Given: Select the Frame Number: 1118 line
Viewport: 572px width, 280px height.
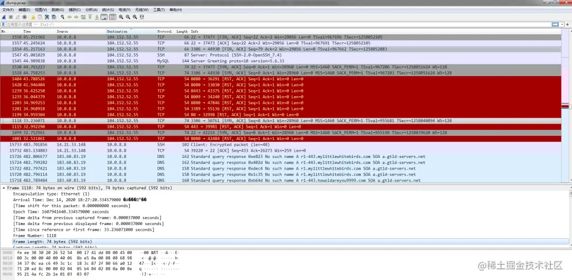Looking at the screenshot, I should 34,236.
